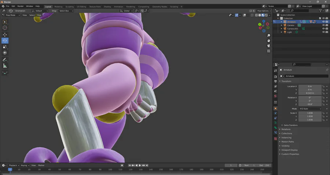Click the Scale Y value field
This screenshot has width=330, height=175.
(310, 116)
